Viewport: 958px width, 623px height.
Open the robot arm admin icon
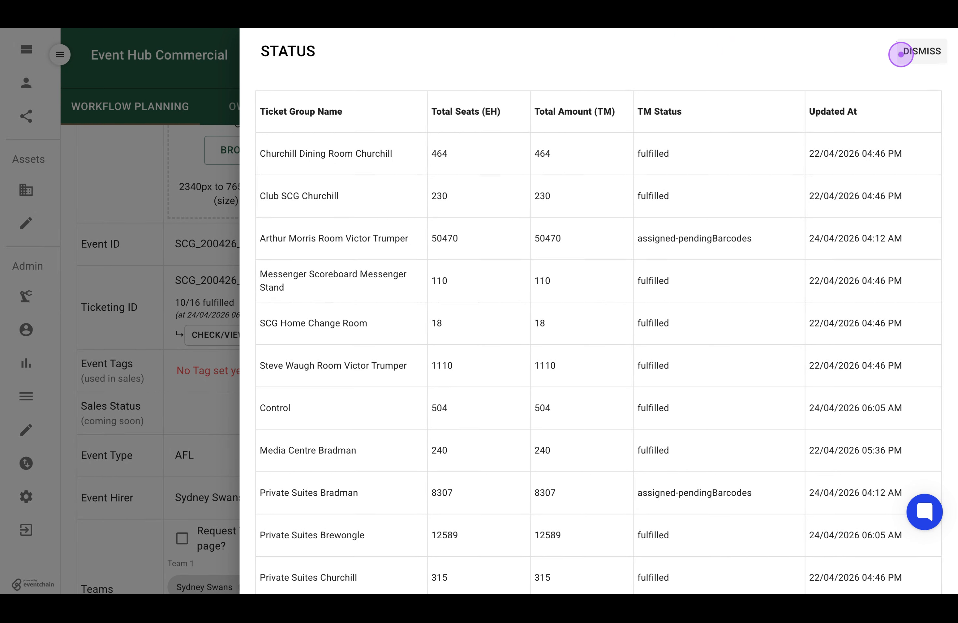[x=26, y=297]
